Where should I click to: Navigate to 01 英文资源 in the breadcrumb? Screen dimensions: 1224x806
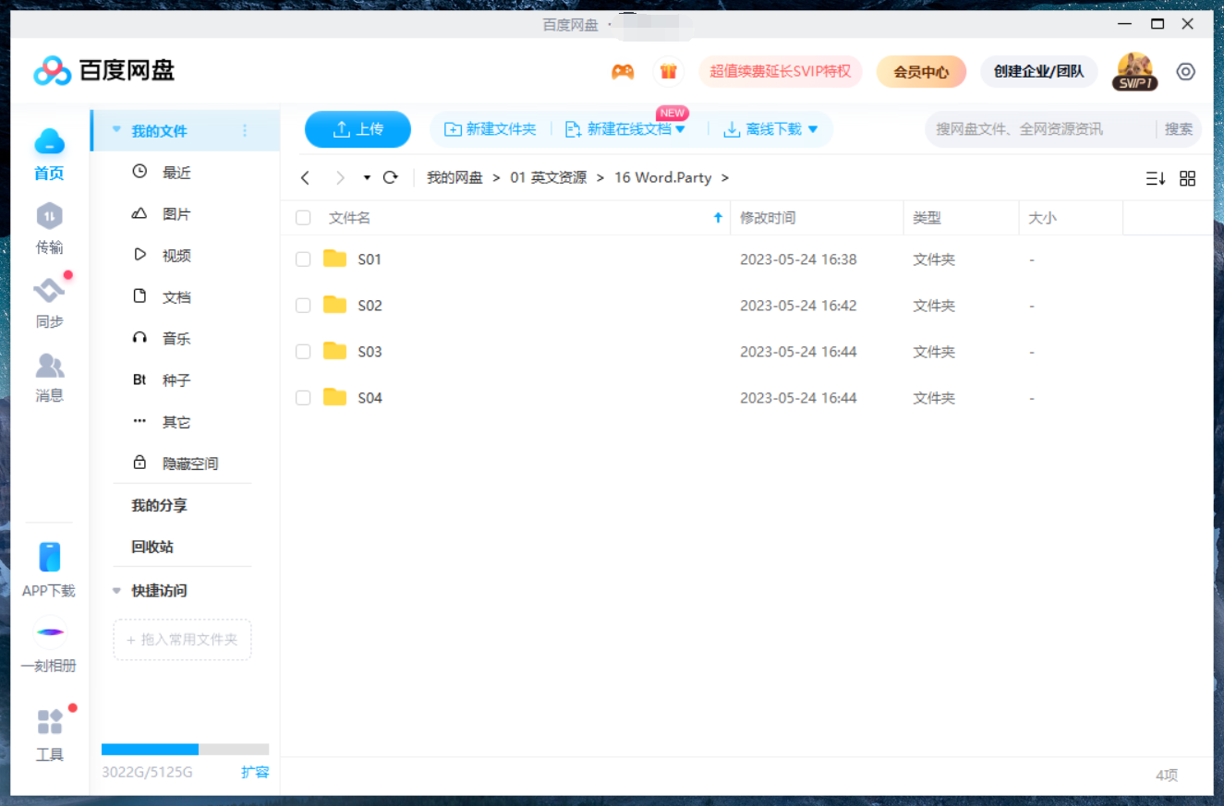coord(551,177)
